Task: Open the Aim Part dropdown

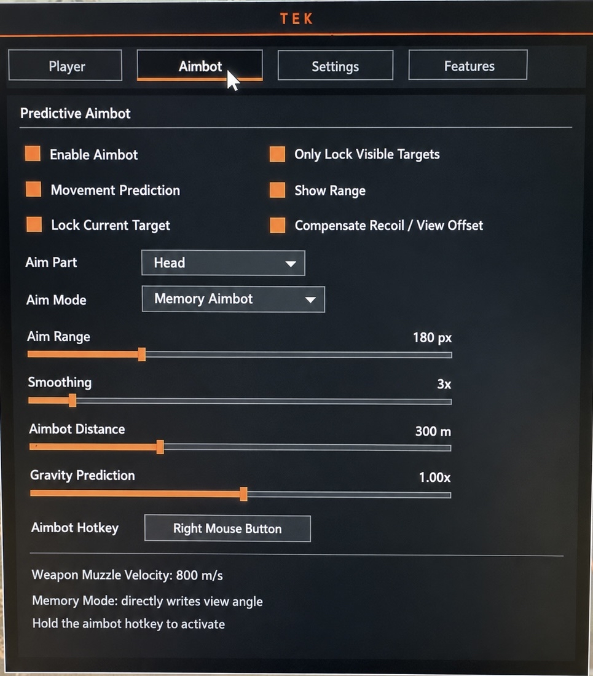Action: [223, 263]
